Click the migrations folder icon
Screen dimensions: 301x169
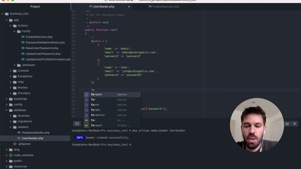point(15,122)
